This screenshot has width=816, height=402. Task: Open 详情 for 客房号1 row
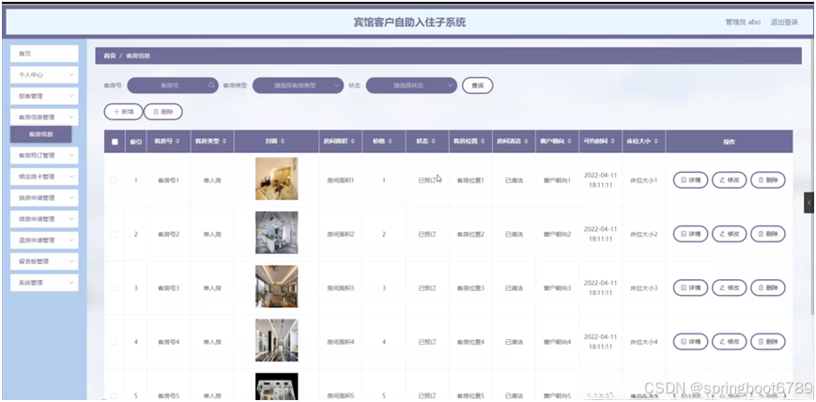coord(690,180)
